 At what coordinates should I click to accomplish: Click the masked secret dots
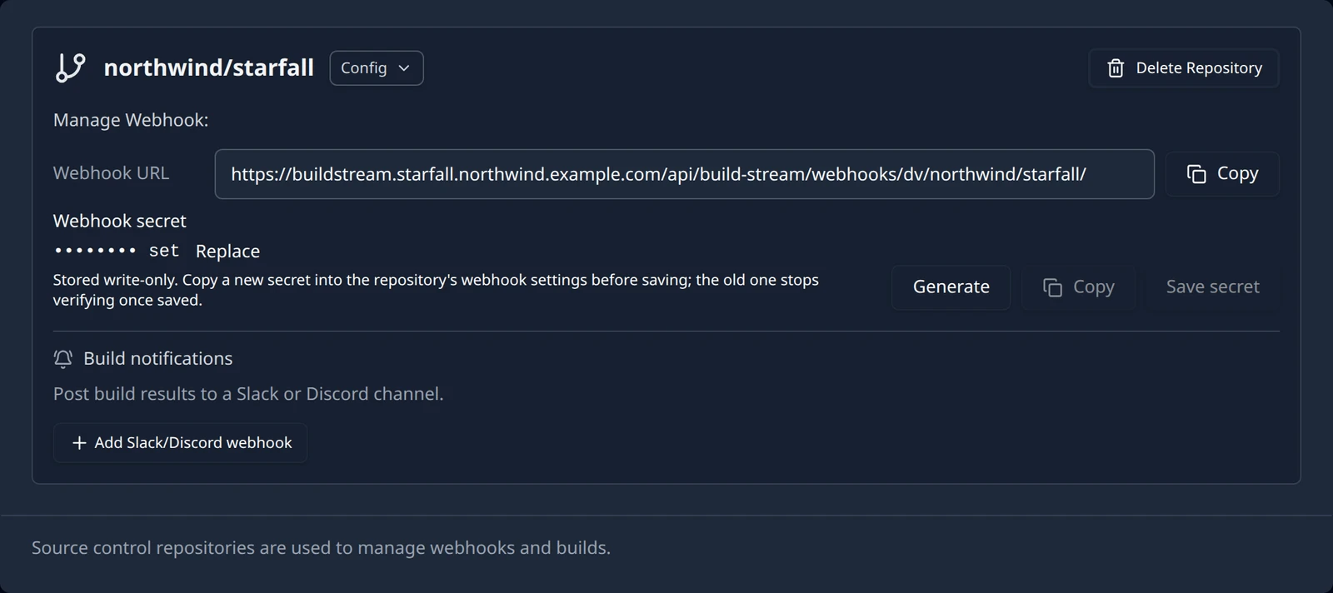click(95, 251)
